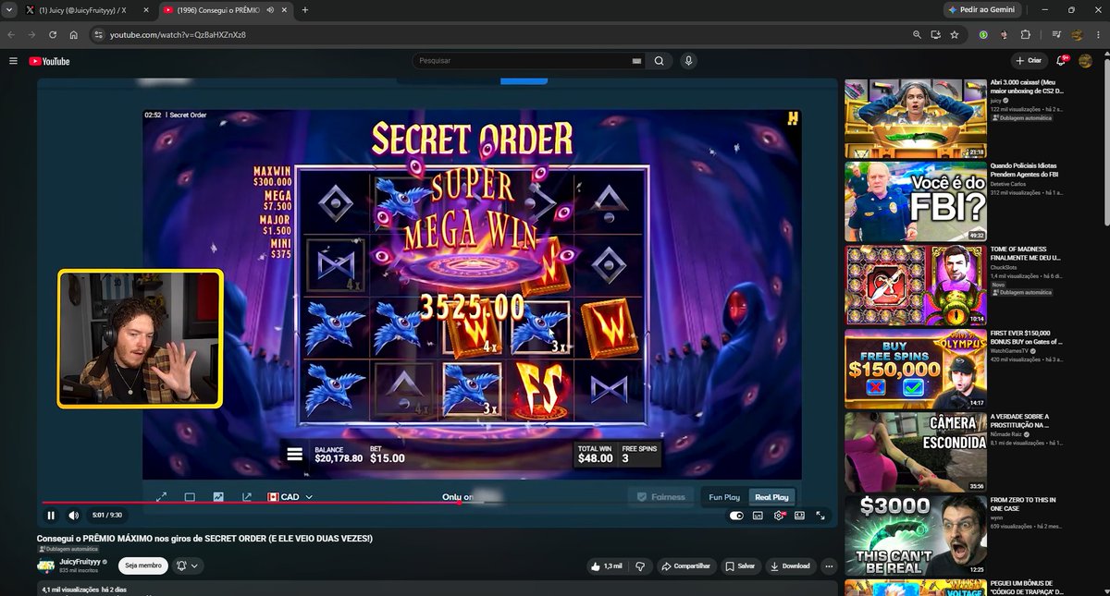Bookmark this page with star
1110x596 pixels.
coord(954,35)
